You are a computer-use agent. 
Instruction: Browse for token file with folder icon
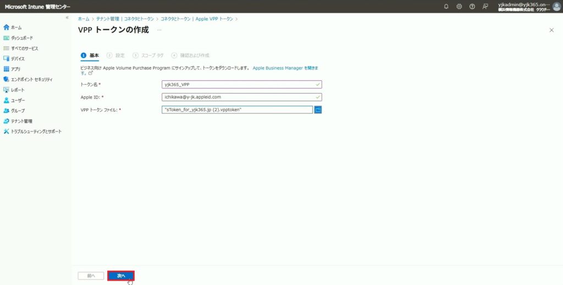[x=318, y=109]
